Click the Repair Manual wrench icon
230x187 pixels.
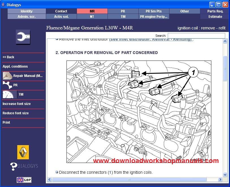(x=7, y=76)
